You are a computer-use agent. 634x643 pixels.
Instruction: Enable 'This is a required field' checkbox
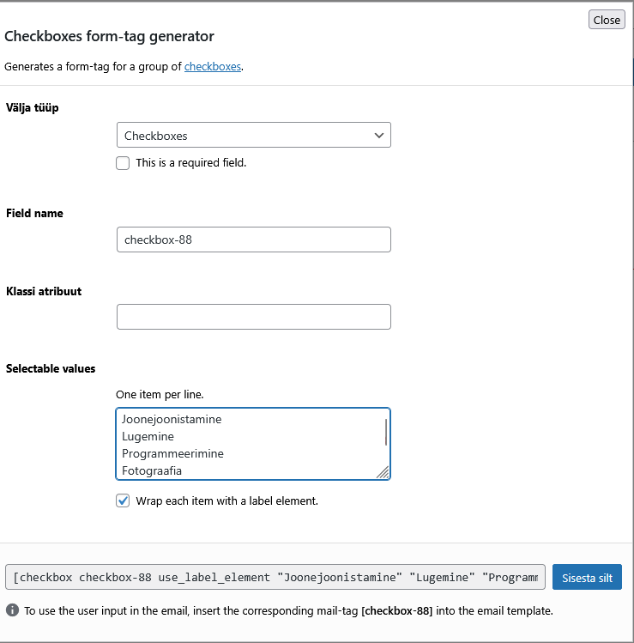(x=123, y=162)
